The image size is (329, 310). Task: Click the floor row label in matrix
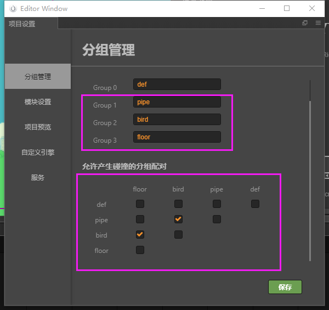click(x=101, y=251)
